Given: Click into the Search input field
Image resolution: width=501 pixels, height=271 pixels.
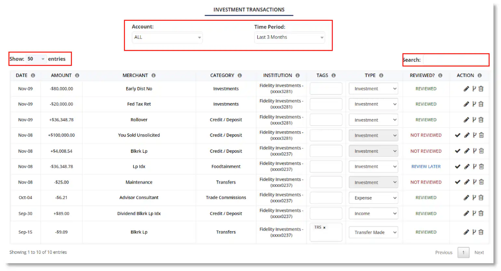Looking at the screenshot, I should (455, 60).
